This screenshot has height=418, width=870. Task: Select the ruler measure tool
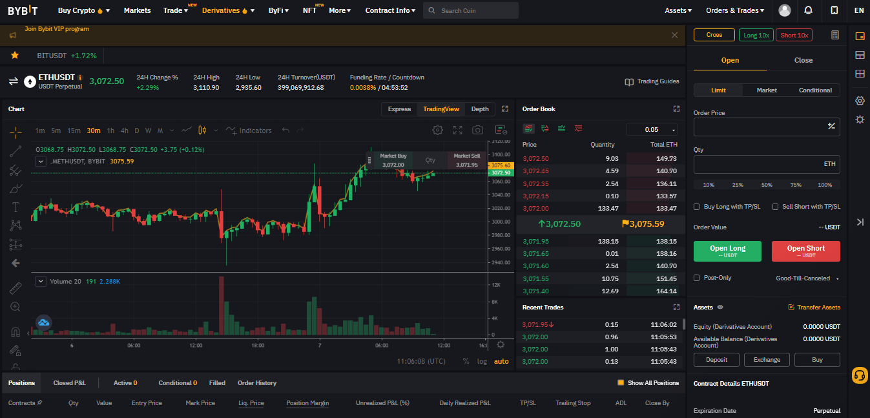pos(16,288)
